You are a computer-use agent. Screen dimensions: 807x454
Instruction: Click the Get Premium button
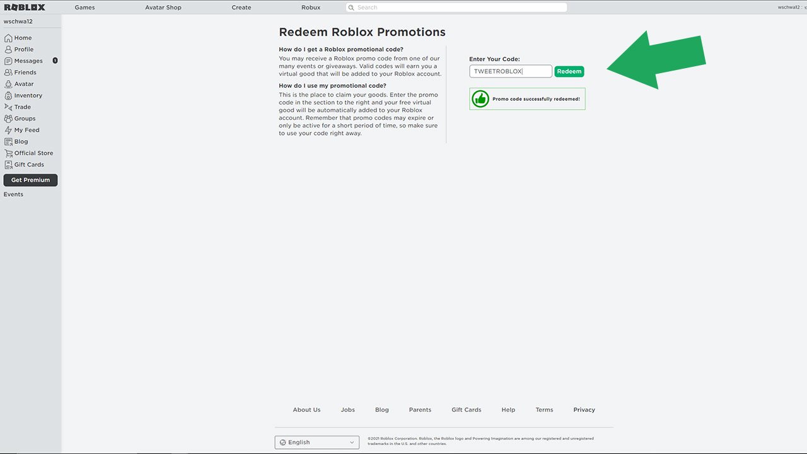pos(30,180)
